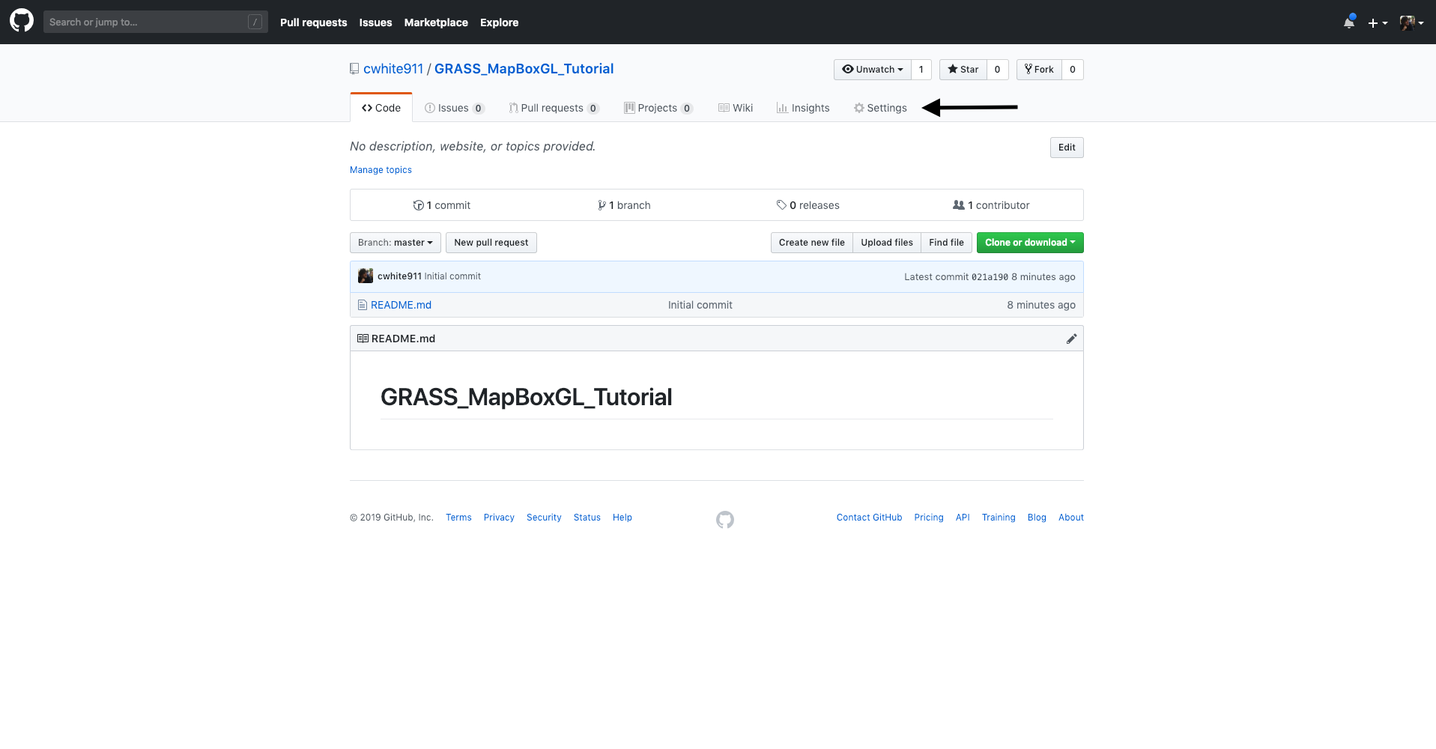1436x749 pixels.
Task: Star this repository
Action: point(963,70)
